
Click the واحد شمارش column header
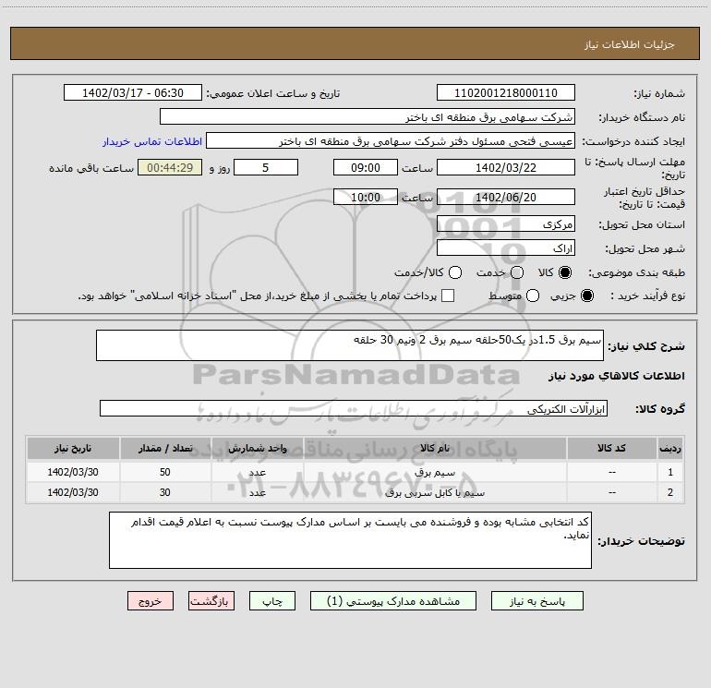257,448
